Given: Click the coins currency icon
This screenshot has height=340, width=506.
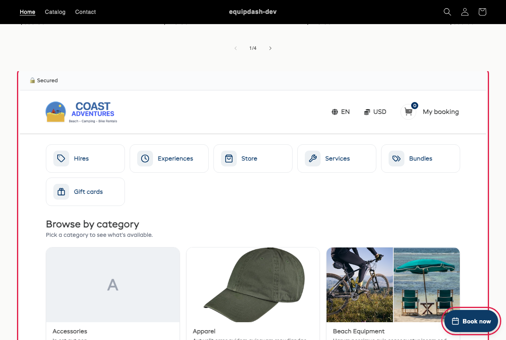Looking at the screenshot, I should coord(367,112).
